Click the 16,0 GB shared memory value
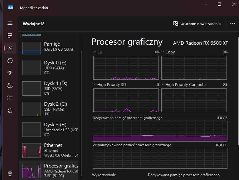This screenshot has width=239, height=180. point(221,145)
